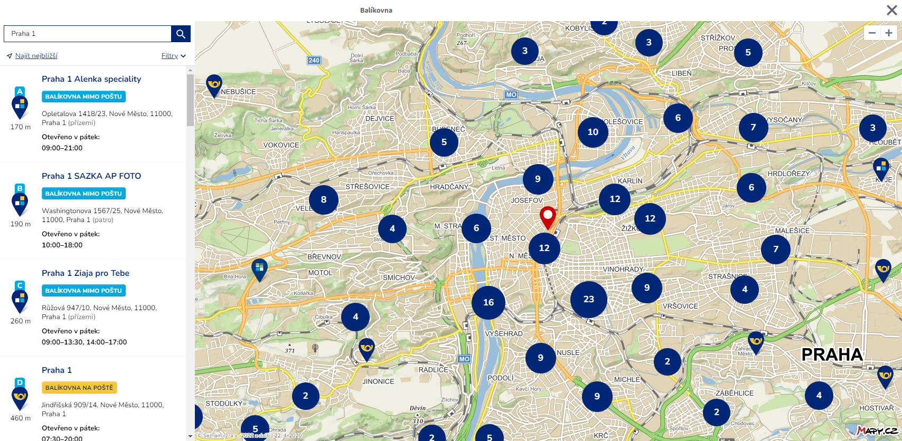Click the Praha 1 search input field

[x=88, y=34]
